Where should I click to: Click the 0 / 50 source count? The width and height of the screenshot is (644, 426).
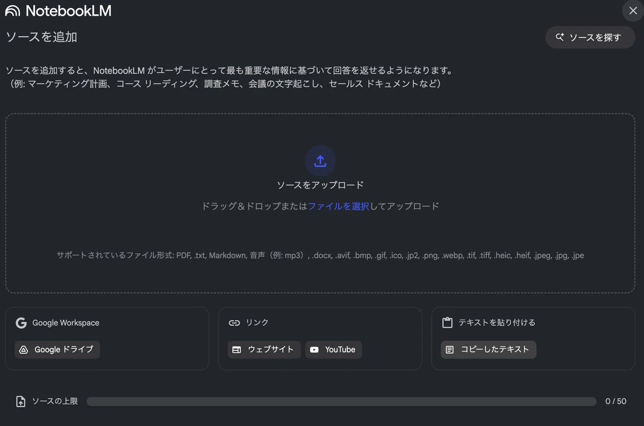pyautogui.click(x=616, y=401)
